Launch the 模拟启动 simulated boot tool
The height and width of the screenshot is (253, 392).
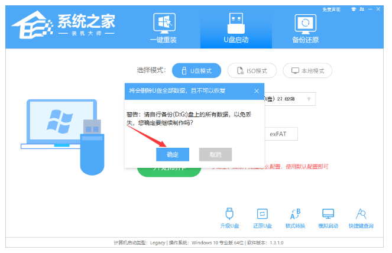pos(328,217)
